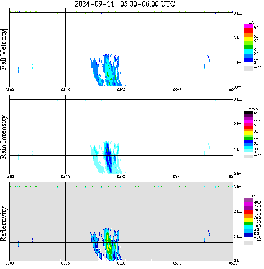Click the 05:30 tick under Reflectivity
Image resolution: width=264 pixels, height=269 pixels.
tap(121, 263)
